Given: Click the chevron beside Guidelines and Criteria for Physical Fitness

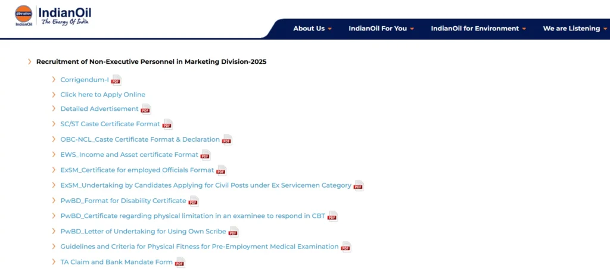Looking at the screenshot, I should point(54,247).
